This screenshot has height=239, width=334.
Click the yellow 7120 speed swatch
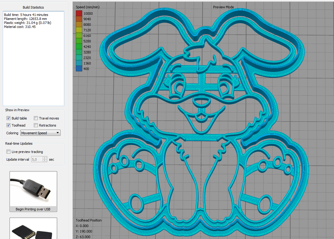tap(79, 30)
